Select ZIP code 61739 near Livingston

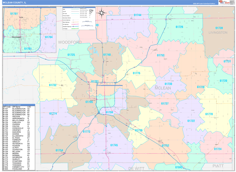pyautogui.click(x=219, y=28)
